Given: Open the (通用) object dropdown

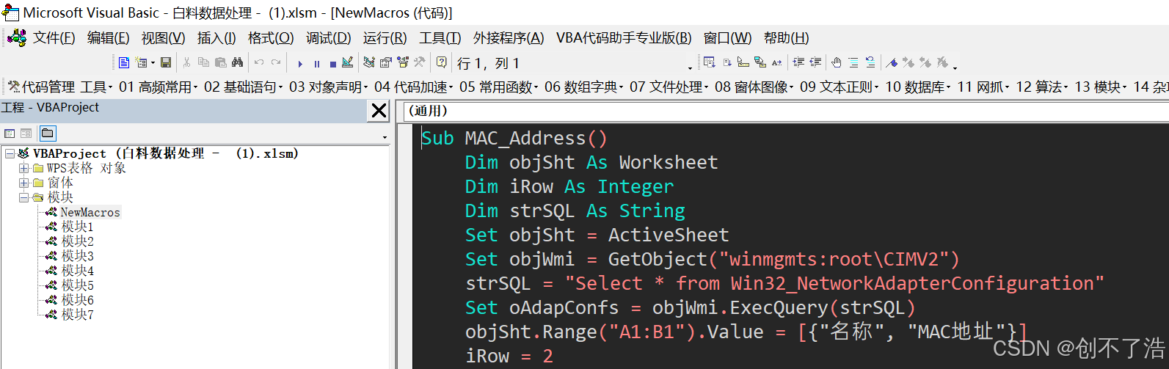Looking at the screenshot, I should [786, 111].
